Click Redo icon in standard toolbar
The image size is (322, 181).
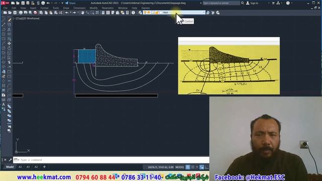point(74,13)
